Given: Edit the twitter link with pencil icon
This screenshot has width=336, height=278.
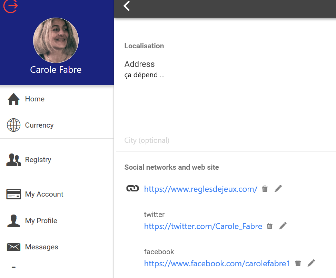Looking at the screenshot, I should (x=283, y=226).
